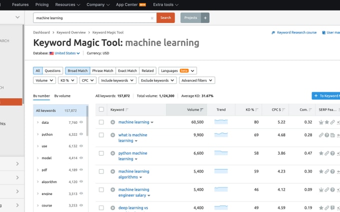Sort by Keyword column sort icon
This screenshot has height=212, width=340.
[x=127, y=110]
